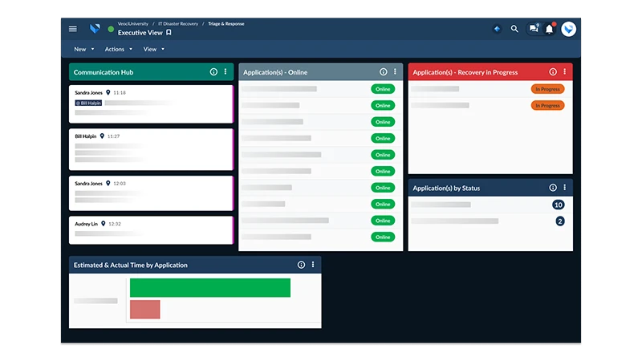Show info for Application(s) by Status
This screenshot has width=642, height=361.
click(x=553, y=188)
